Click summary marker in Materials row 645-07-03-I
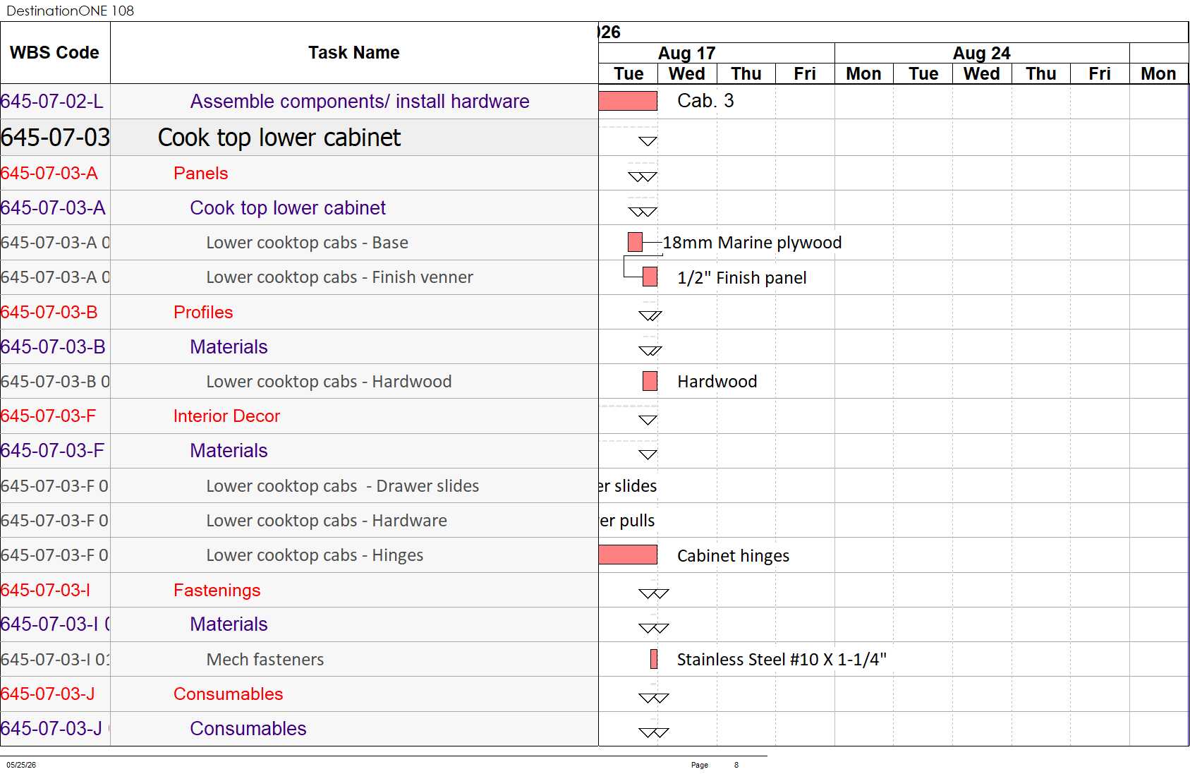The height and width of the screenshot is (774, 1190). [653, 628]
